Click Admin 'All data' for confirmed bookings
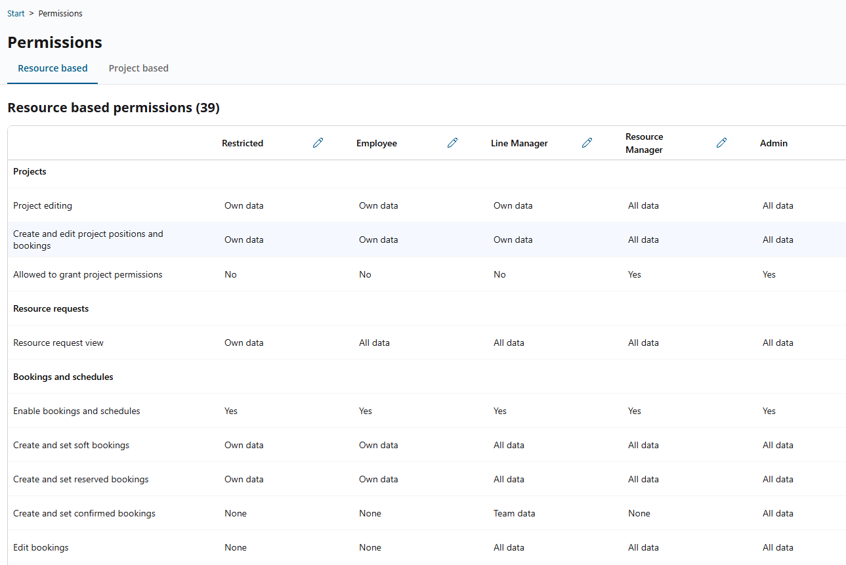 pyautogui.click(x=778, y=513)
